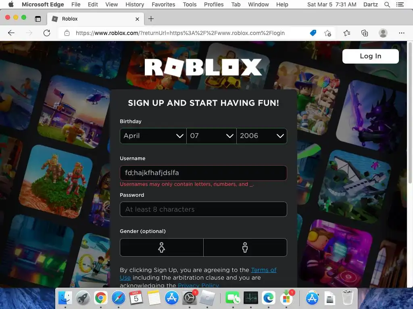Click the Roblox logo

pyautogui.click(x=203, y=67)
